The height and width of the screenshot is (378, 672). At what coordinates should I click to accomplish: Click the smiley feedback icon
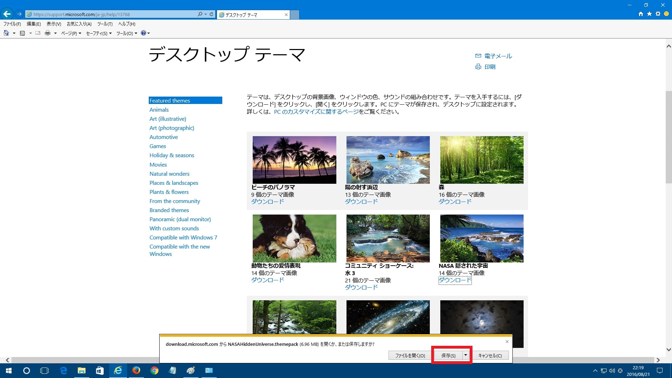click(x=666, y=14)
